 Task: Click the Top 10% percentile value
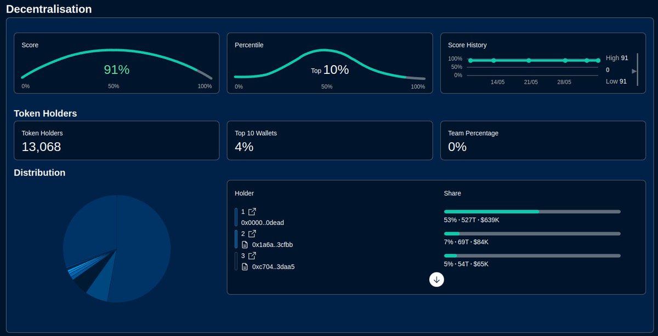coord(330,70)
